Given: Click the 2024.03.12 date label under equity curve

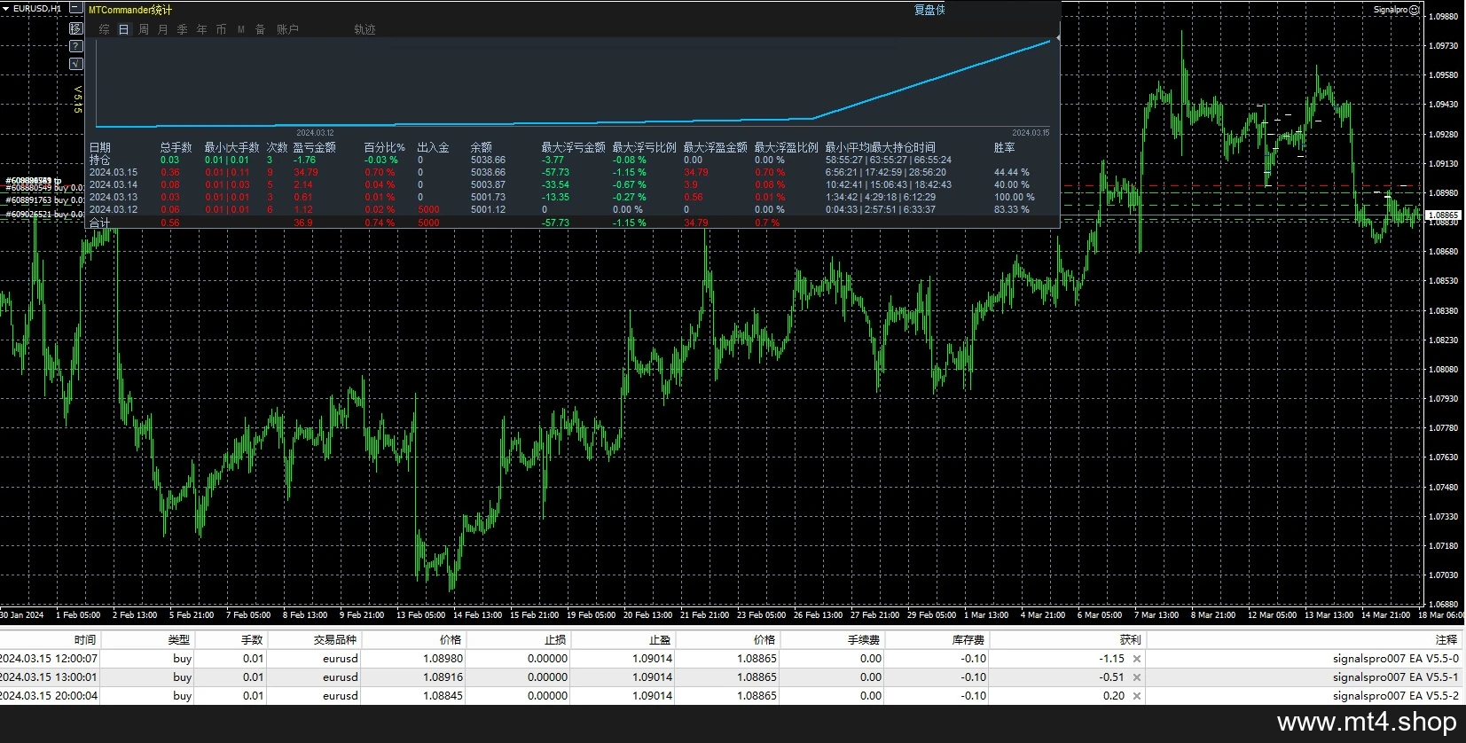Looking at the screenshot, I should (x=315, y=133).
